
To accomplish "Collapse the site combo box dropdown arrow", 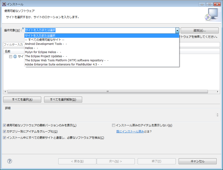I will [x=177, y=30].
